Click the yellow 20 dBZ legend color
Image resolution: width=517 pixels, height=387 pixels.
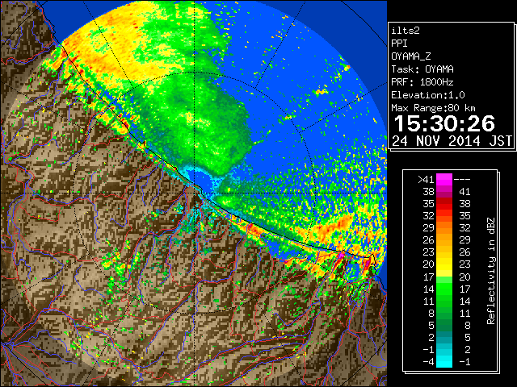(444, 264)
